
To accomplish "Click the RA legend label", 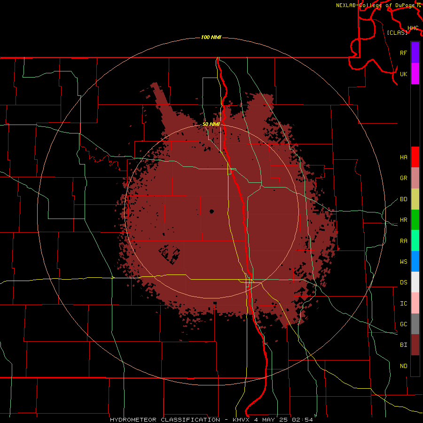I will (x=403, y=241).
